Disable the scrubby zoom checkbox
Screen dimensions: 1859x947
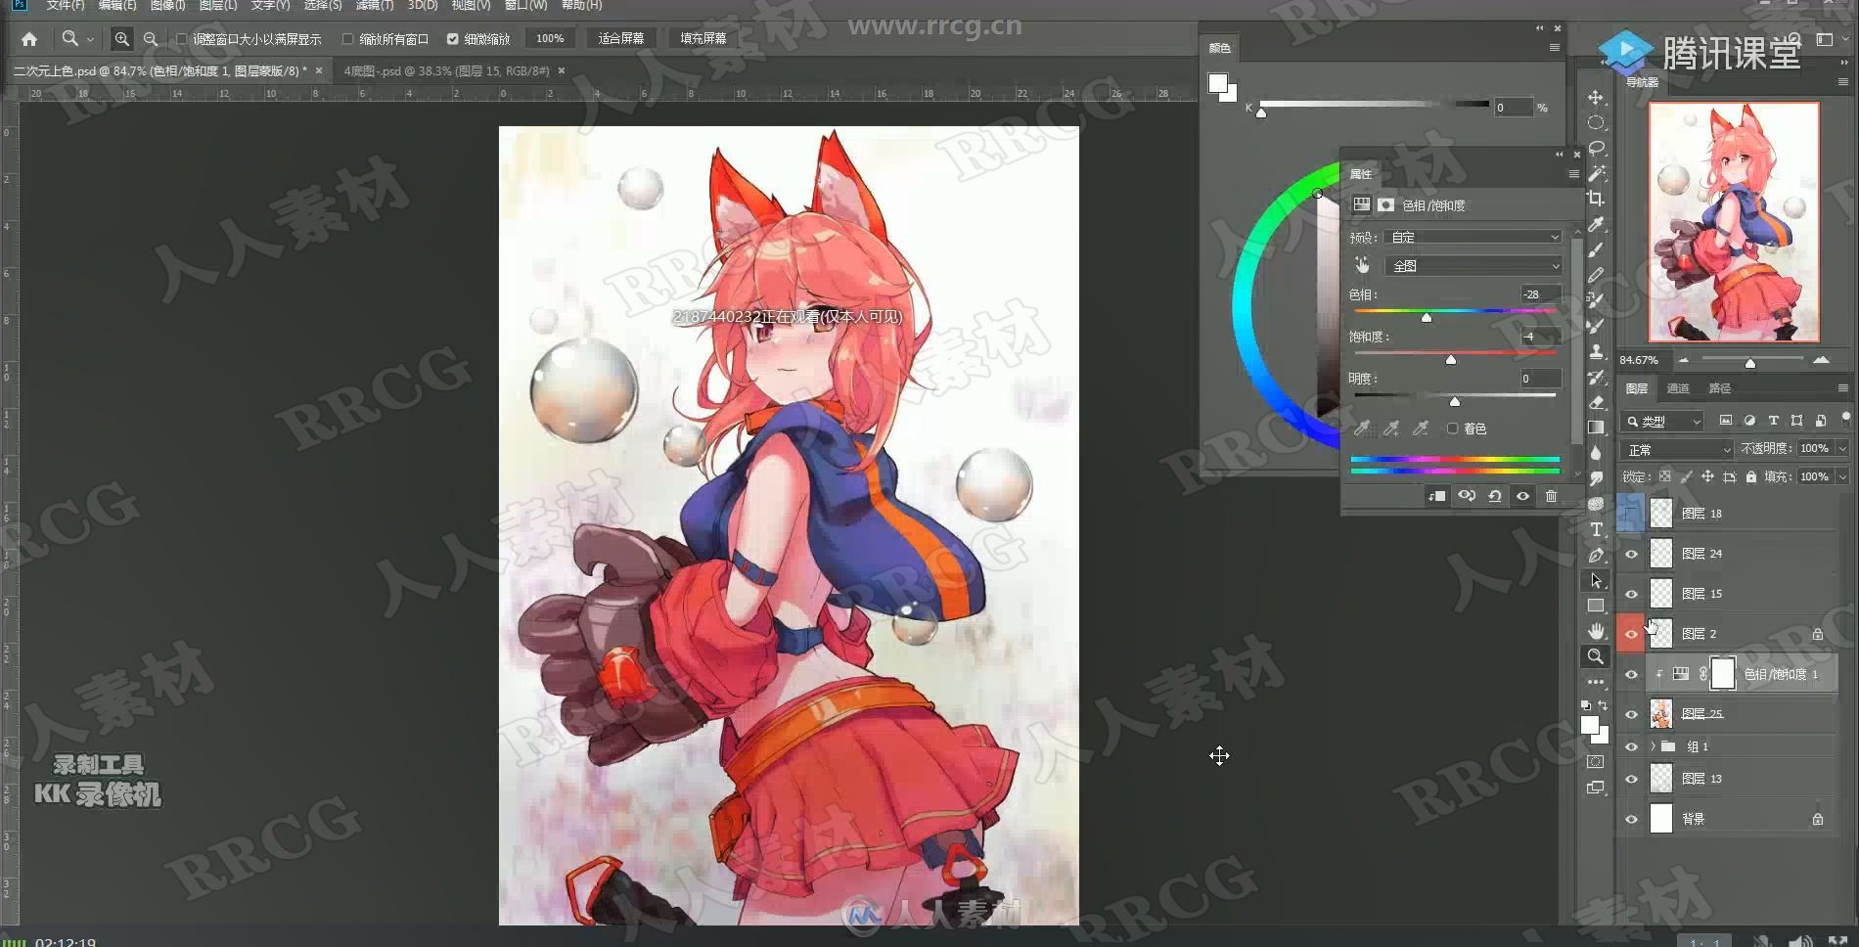(452, 39)
